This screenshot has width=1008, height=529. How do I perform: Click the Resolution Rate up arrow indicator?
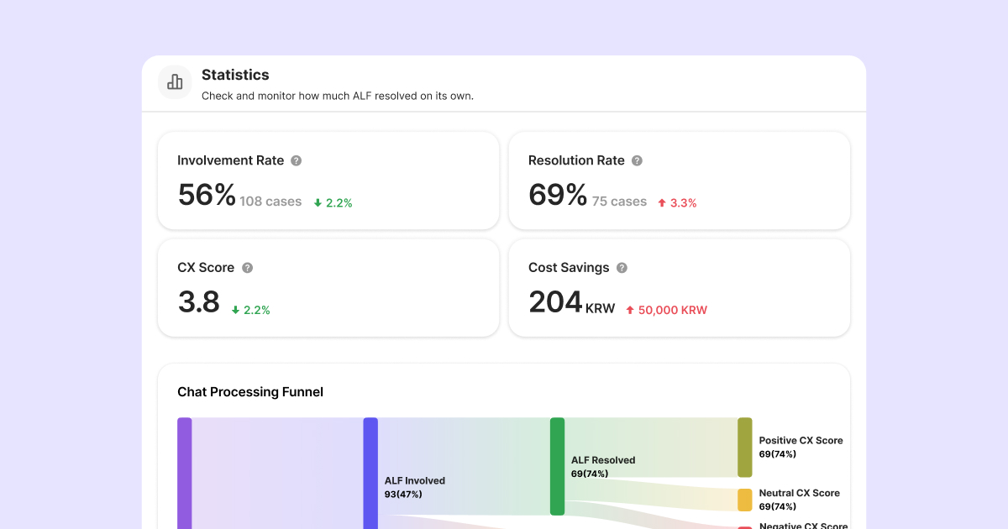pos(662,203)
